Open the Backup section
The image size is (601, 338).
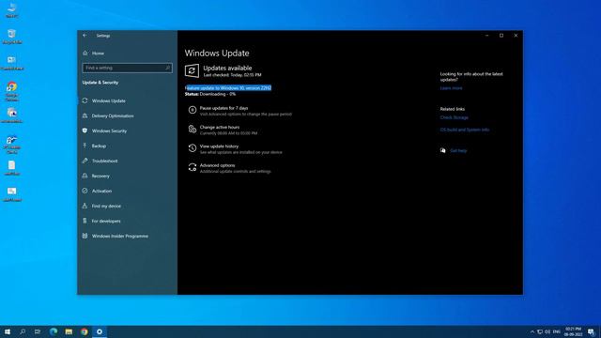click(x=99, y=146)
